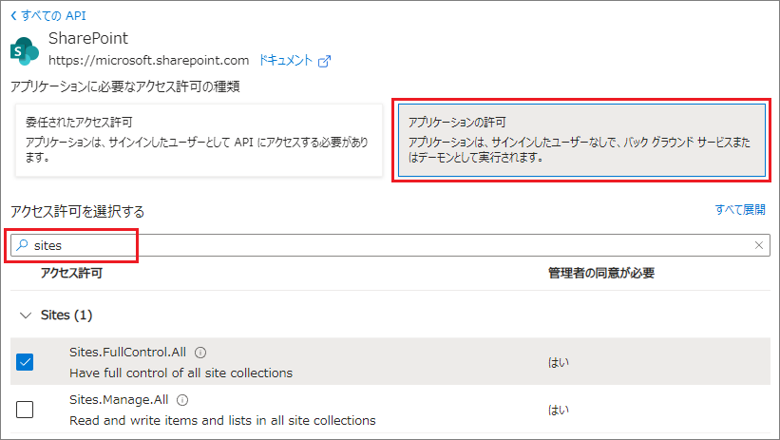Image resolution: width=780 pixels, height=440 pixels.
Task: Clear the search box with X icon
Action: (x=758, y=245)
